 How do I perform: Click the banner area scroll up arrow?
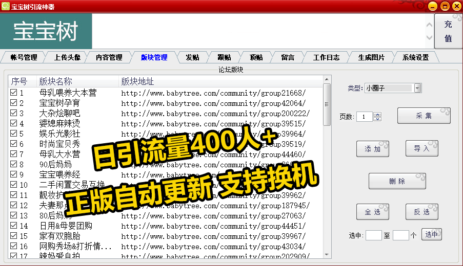tap(429, 26)
